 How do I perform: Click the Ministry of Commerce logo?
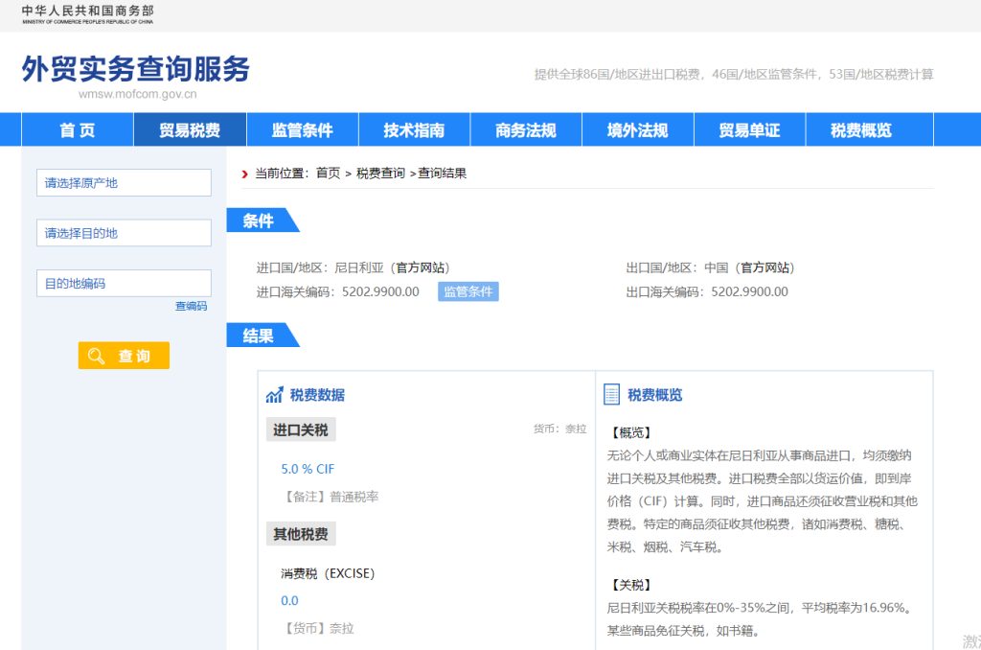point(87,14)
